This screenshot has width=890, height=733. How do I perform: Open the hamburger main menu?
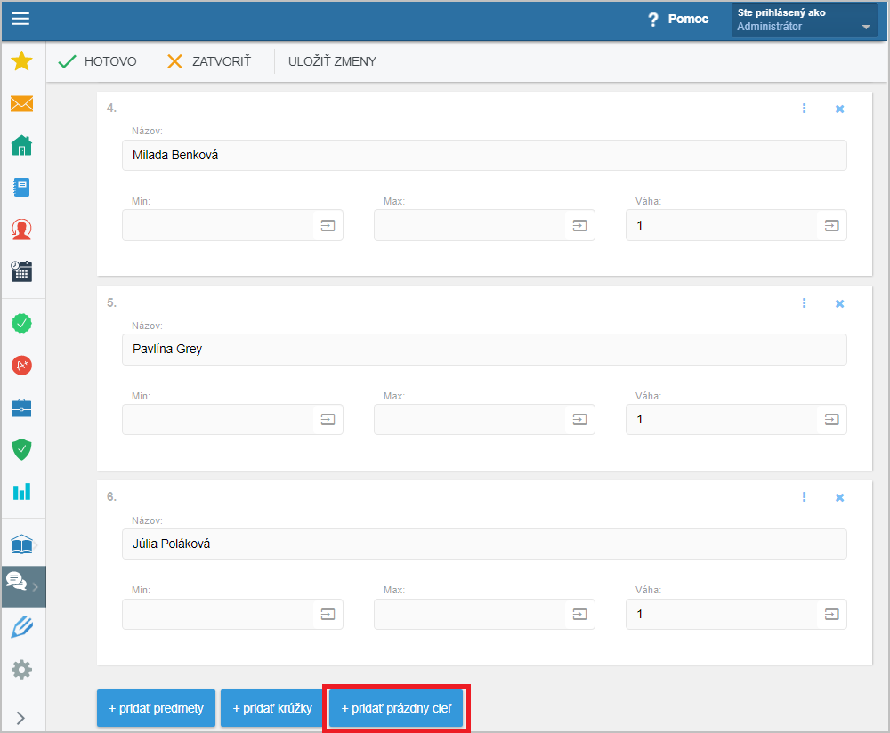(x=20, y=19)
